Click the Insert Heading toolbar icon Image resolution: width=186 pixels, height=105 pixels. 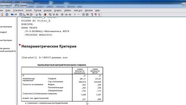point(92,15)
